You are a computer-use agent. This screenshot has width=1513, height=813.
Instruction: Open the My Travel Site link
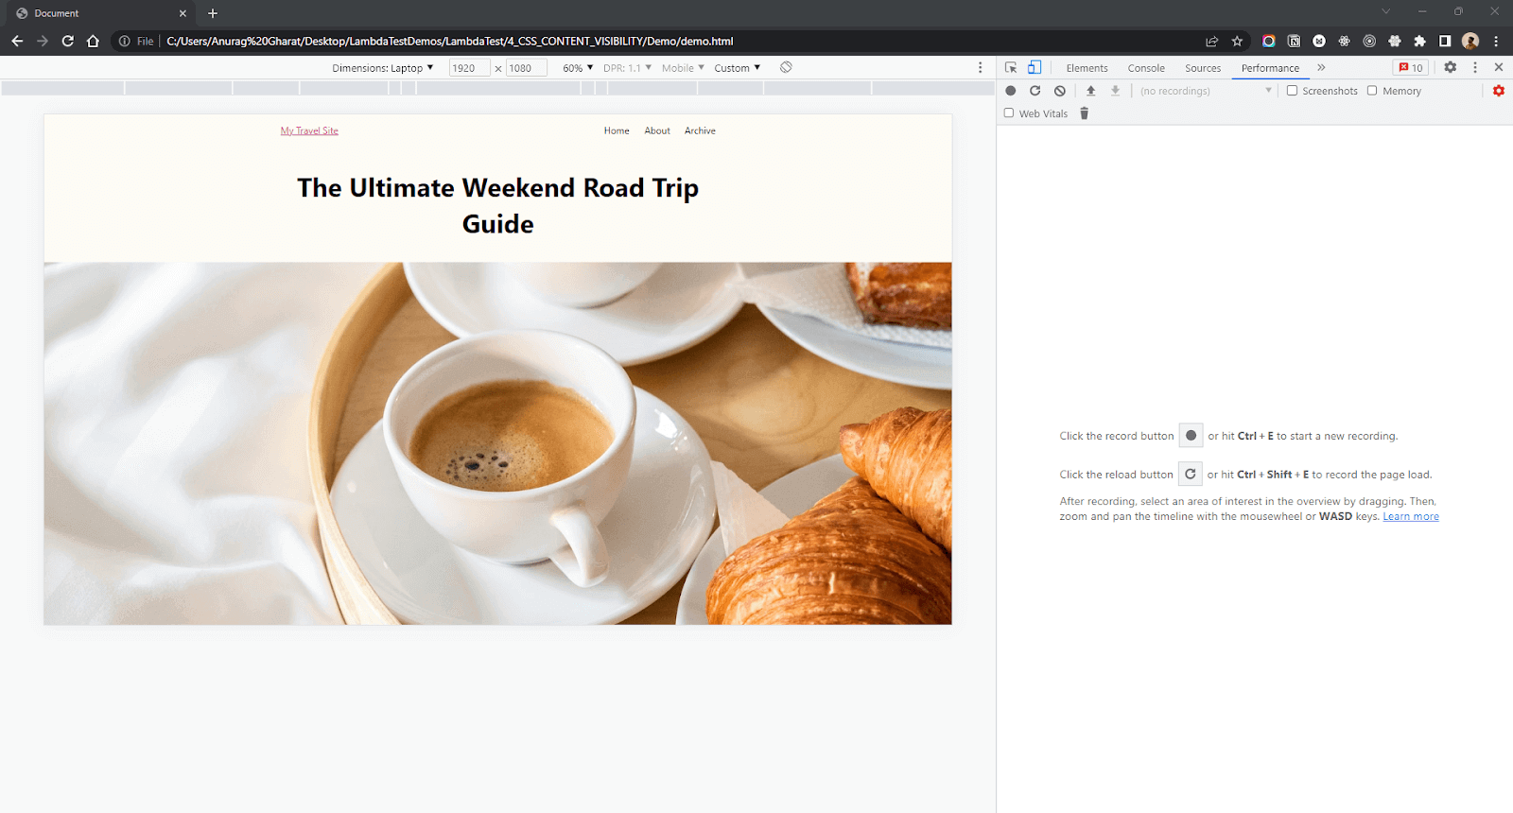(x=309, y=130)
